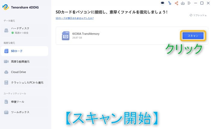The width and height of the screenshot is (211, 129).
Task: Click the Cloud Drive cloud icon
Action: tap(6, 72)
